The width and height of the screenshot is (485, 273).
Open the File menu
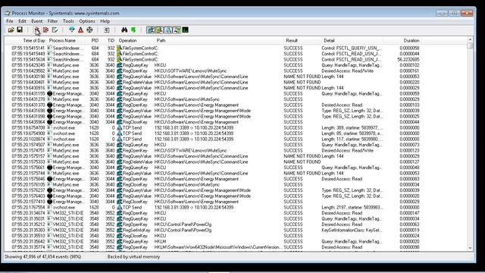click(x=10, y=21)
